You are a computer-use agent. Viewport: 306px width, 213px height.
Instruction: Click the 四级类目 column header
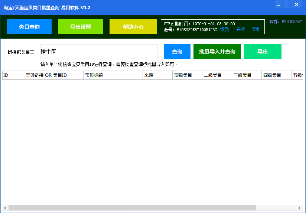[x=276, y=75]
